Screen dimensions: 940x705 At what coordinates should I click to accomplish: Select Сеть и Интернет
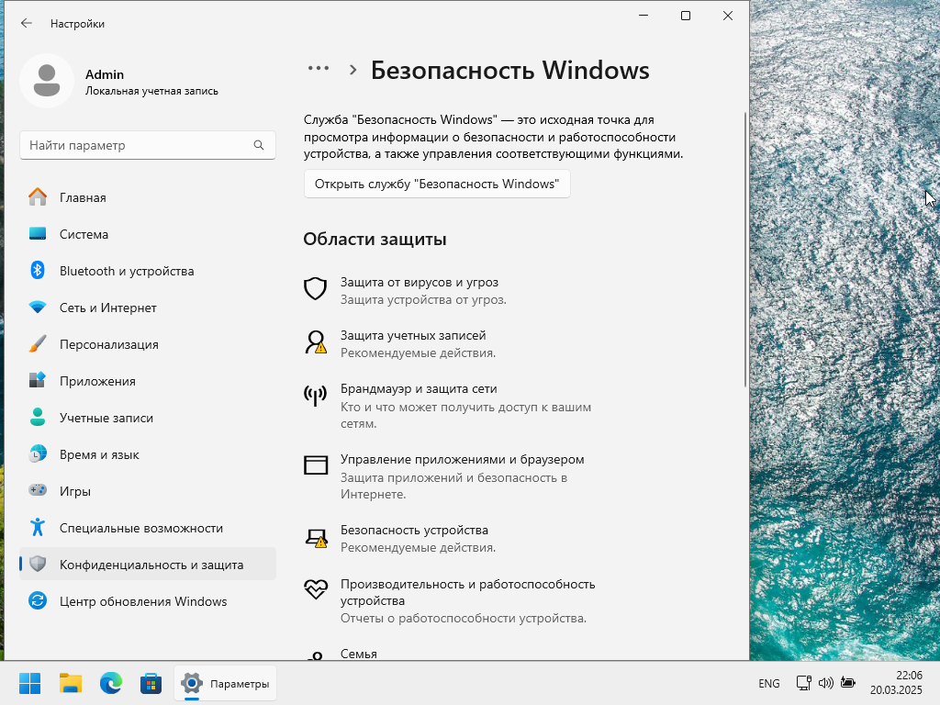(x=148, y=308)
